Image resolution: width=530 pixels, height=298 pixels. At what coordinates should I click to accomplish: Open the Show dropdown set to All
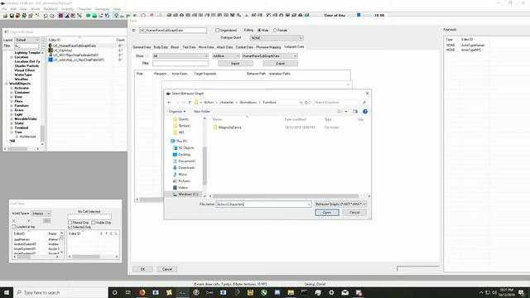pyautogui.click(x=181, y=56)
